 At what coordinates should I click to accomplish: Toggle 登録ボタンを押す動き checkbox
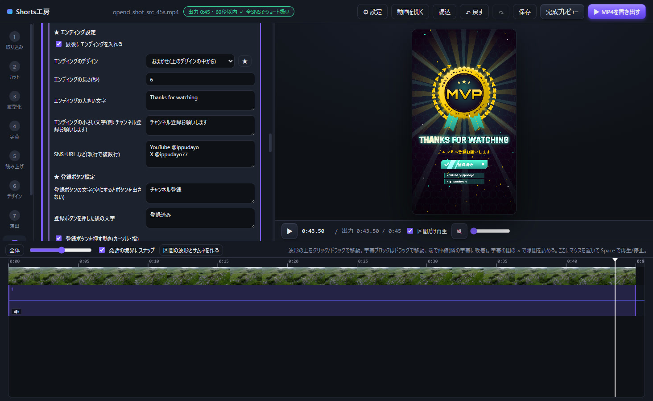click(58, 238)
